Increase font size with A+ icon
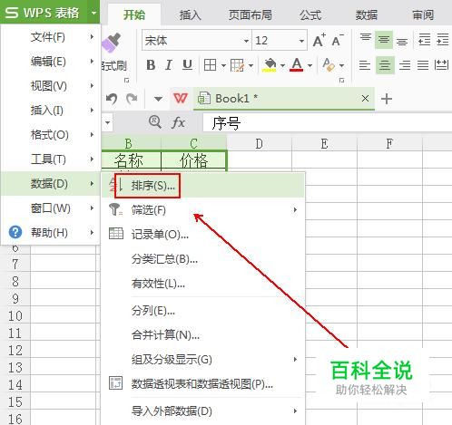452x425 pixels. 319,40
